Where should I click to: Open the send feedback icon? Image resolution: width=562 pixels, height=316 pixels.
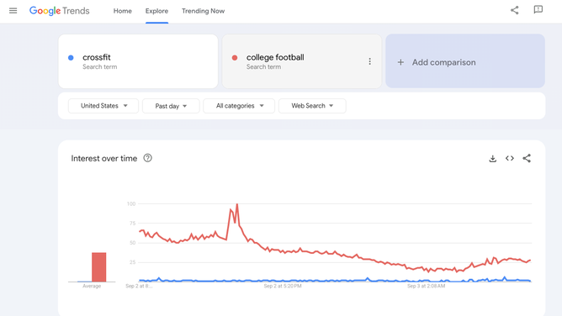(538, 9)
